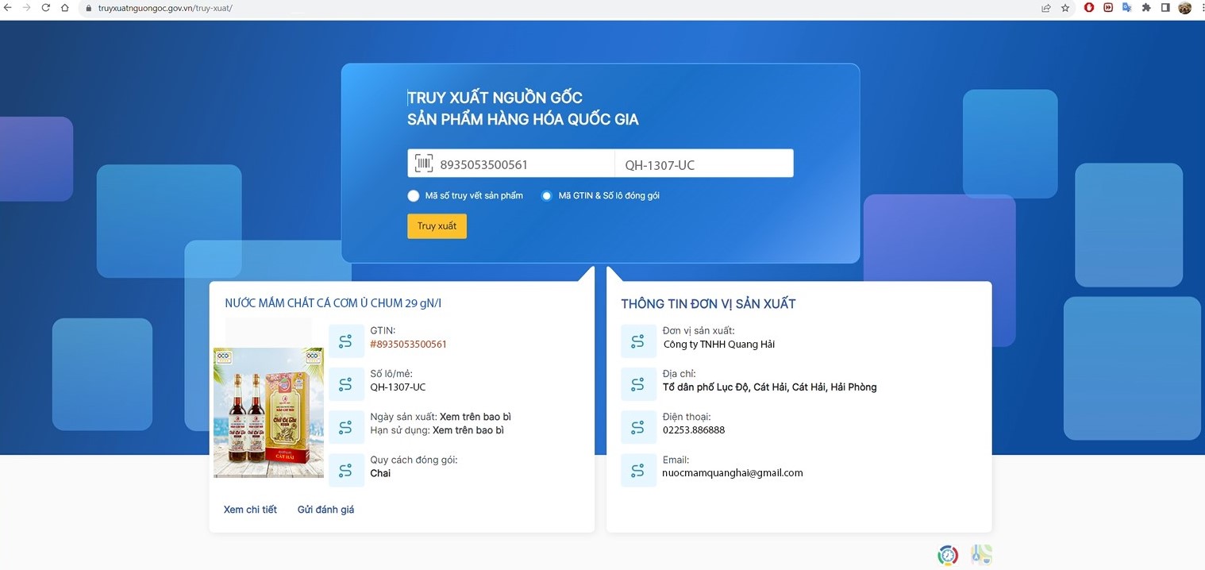Click the icon beside 'Đơn vị sản xuất'

coord(638,341)
